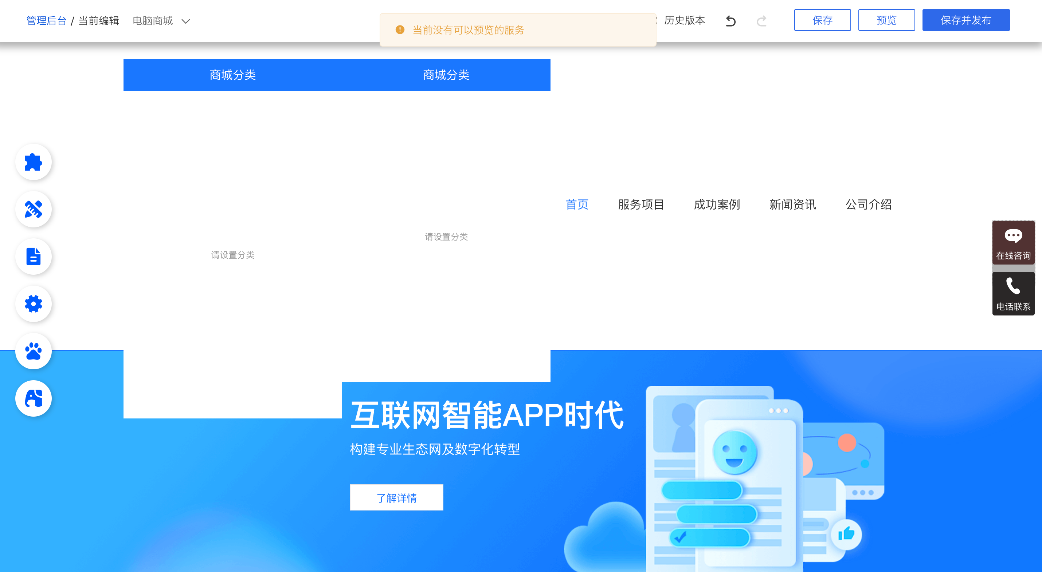Click the 互联网智能APP时代 banner heading

(x=487, y=415)
